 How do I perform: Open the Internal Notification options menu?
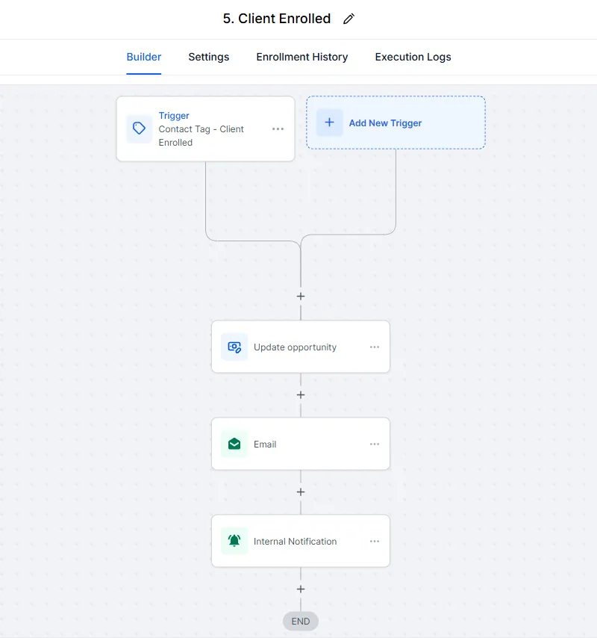point(375,541)
